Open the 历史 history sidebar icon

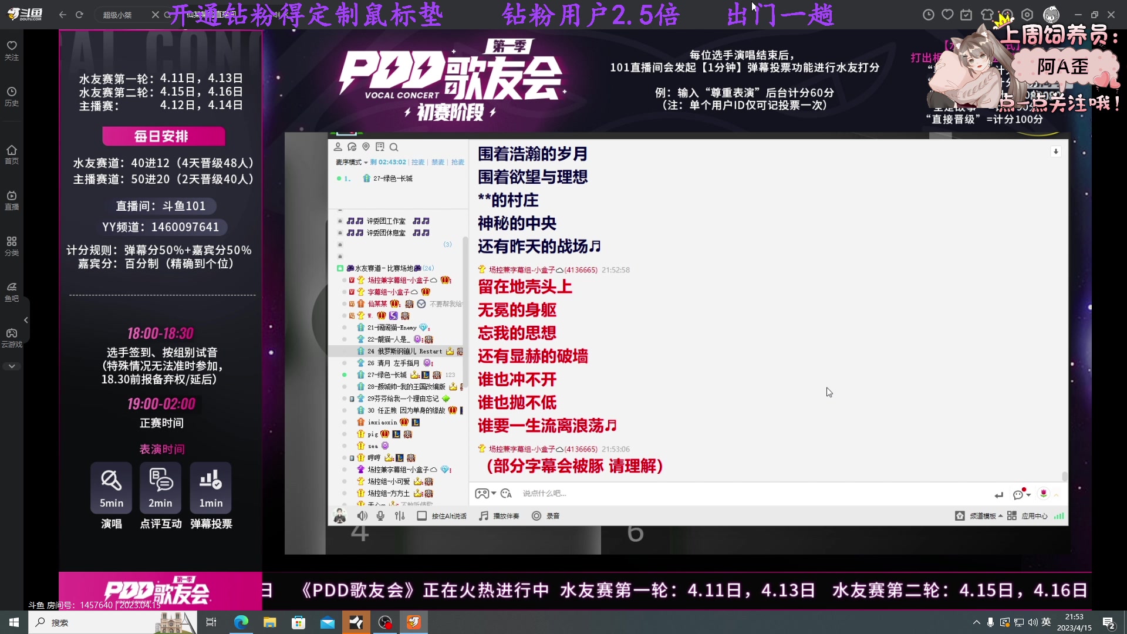12,96
